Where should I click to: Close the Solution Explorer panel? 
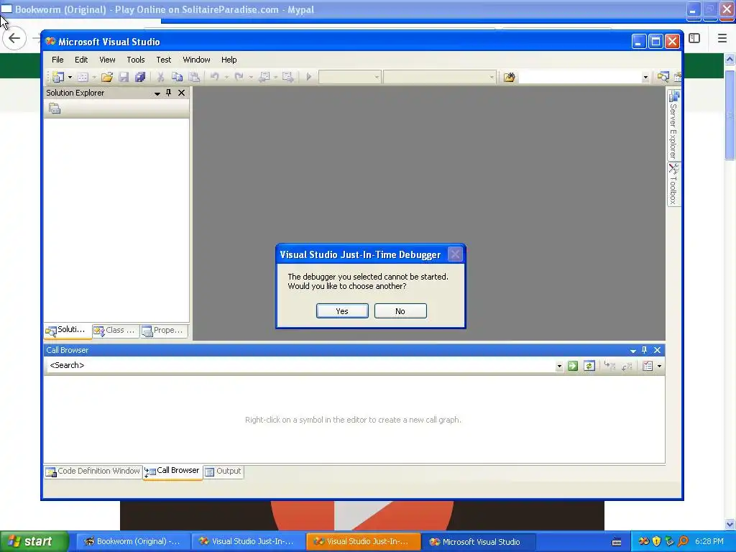181,93
